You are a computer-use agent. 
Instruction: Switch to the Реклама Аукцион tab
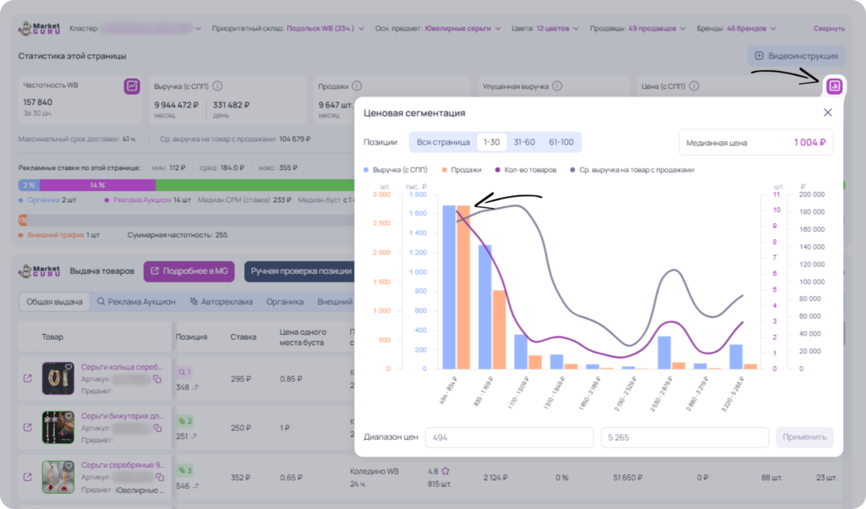pos(136,302)
